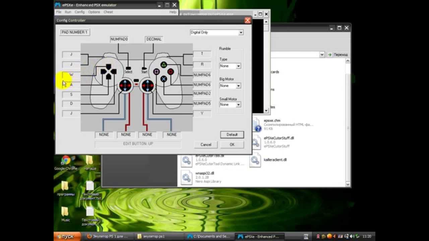Select the kailleradient.dll file icon
The width and height of the screenshot is (429, 241).
click(255, 160)
